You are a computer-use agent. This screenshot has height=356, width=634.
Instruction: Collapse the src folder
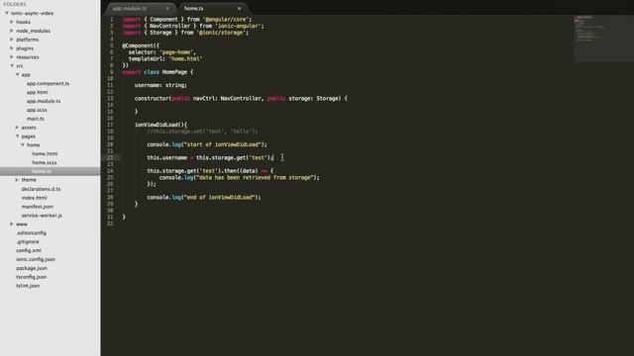(x=12, y=66)
